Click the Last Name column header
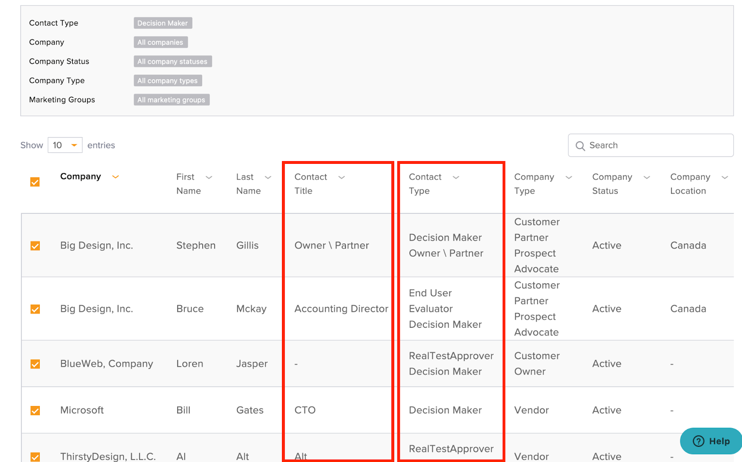The height and width of the screenshot is (462, 742). (249, 184)
